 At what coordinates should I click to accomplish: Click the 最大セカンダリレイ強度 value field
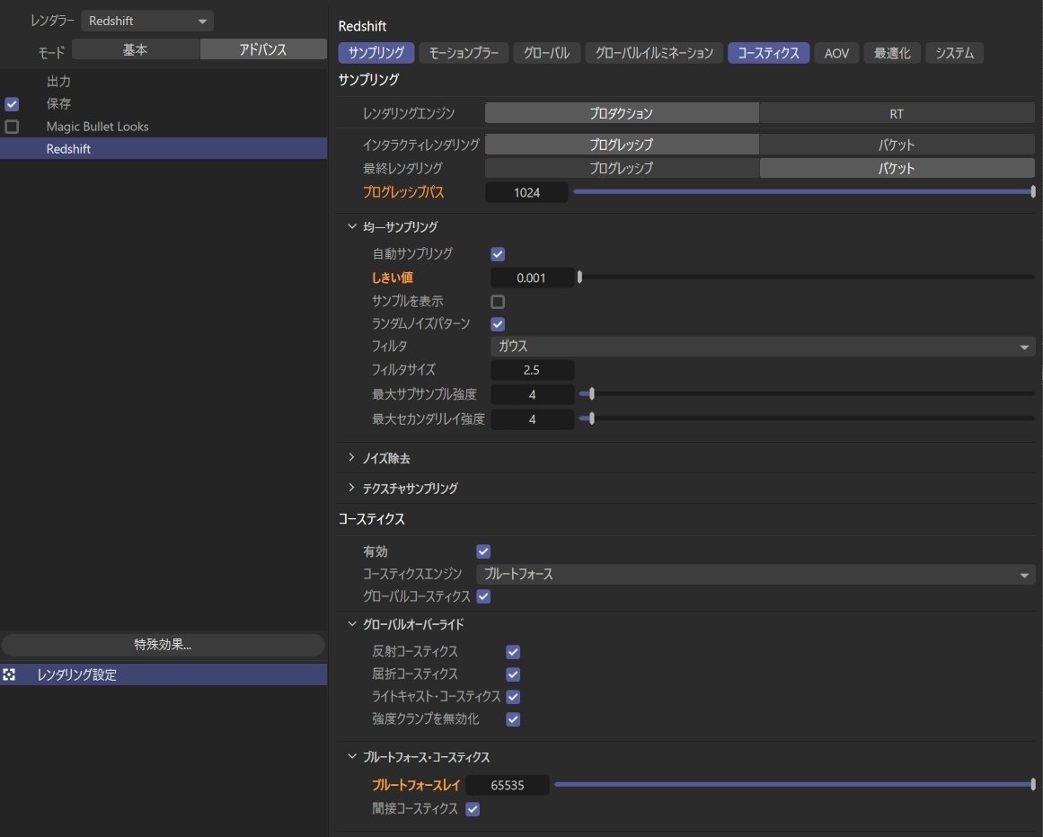532,419
